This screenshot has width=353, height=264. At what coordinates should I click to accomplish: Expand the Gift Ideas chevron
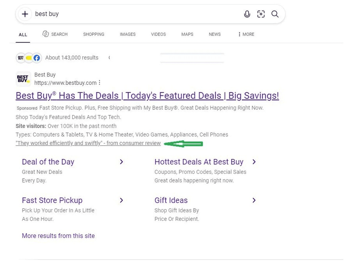click(x=254, y=200)
